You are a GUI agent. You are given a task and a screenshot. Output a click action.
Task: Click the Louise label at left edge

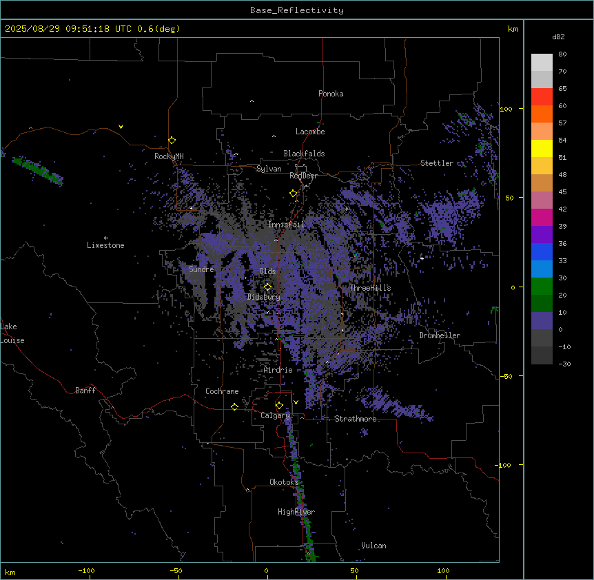coord(12,340)
